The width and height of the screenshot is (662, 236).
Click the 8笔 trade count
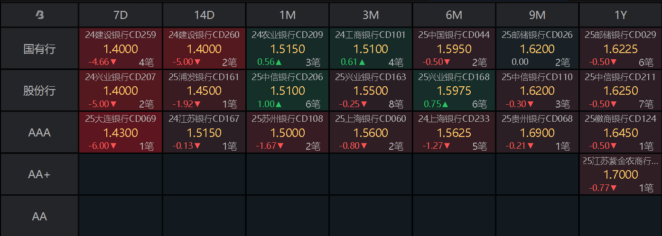[x=395, y=104]
